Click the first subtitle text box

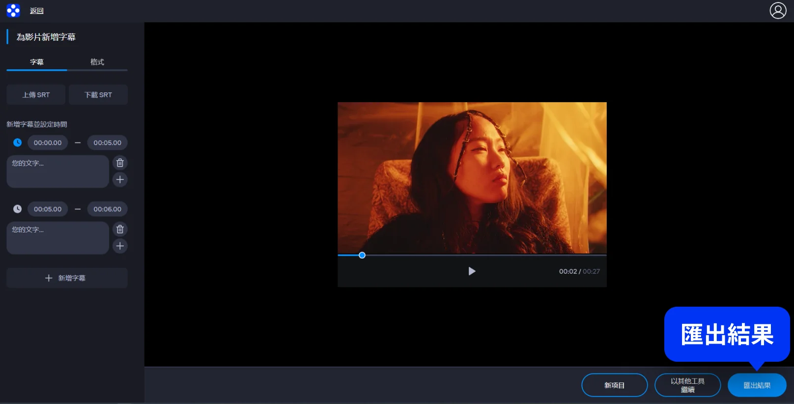[x=57, y=172]
